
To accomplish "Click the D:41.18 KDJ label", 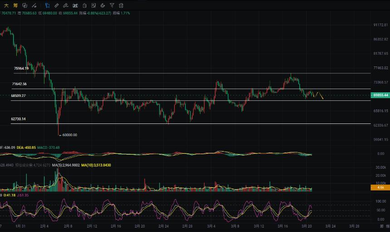I will 10,195.
